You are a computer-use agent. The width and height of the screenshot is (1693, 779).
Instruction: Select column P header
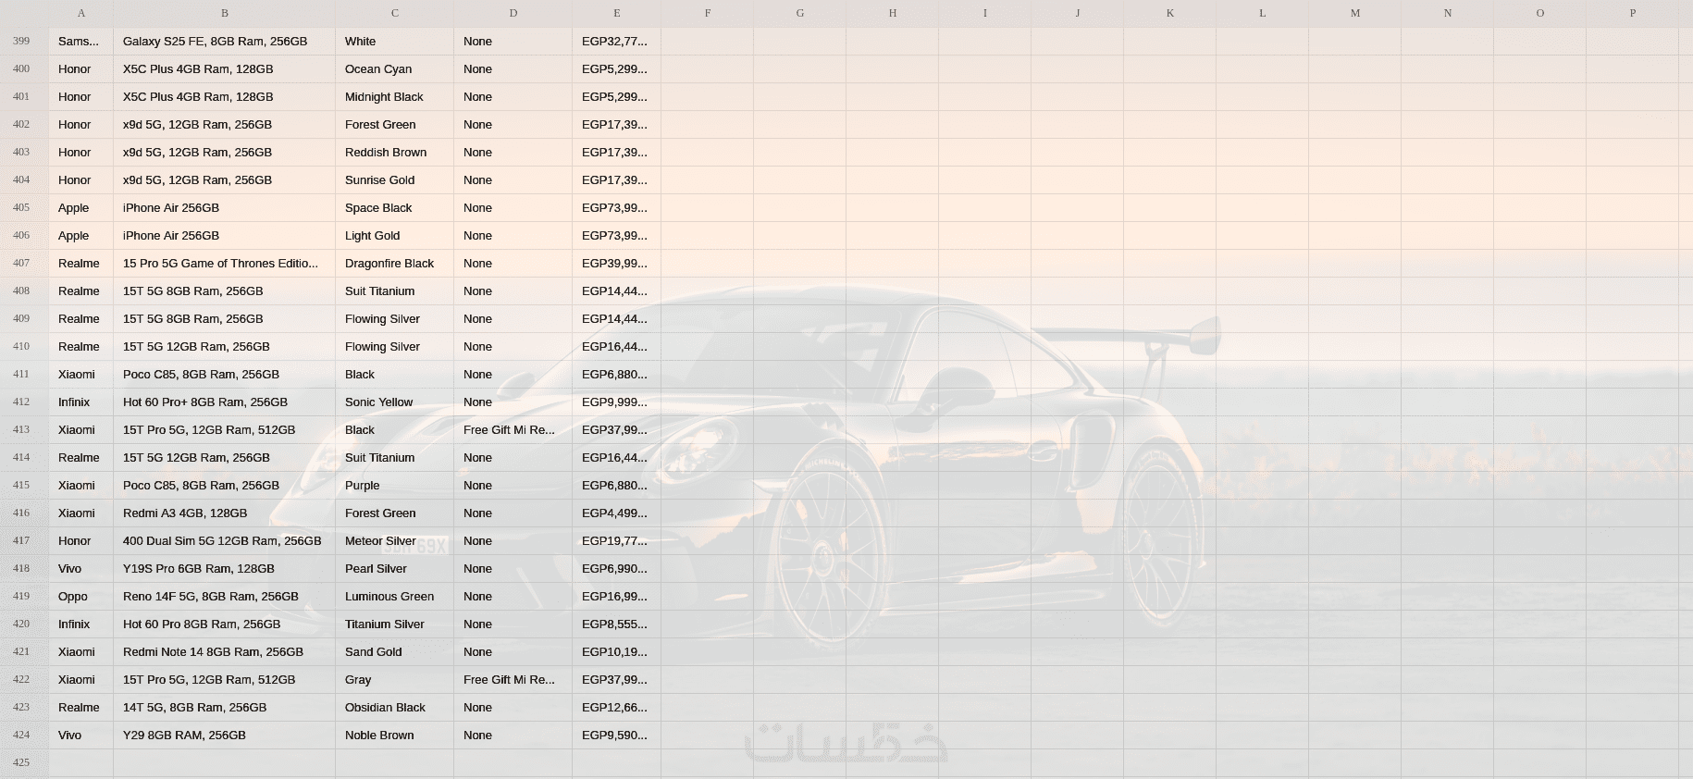tap(1633, 13)
